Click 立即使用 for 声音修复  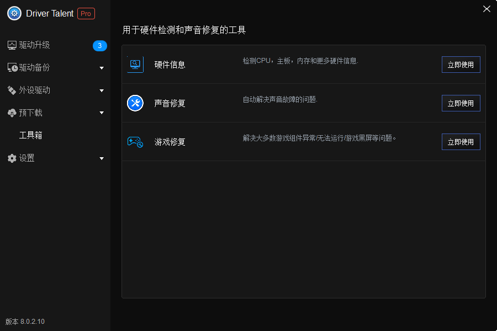pyautogui.click(x=461, y=103)
